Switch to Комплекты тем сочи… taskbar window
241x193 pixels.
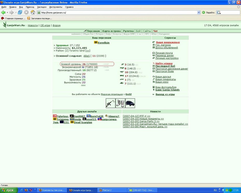click(52, 190)
